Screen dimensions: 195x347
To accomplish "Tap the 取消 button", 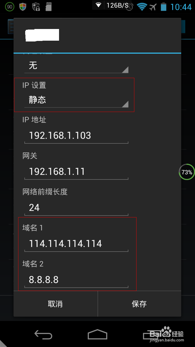I will (56, 304).
